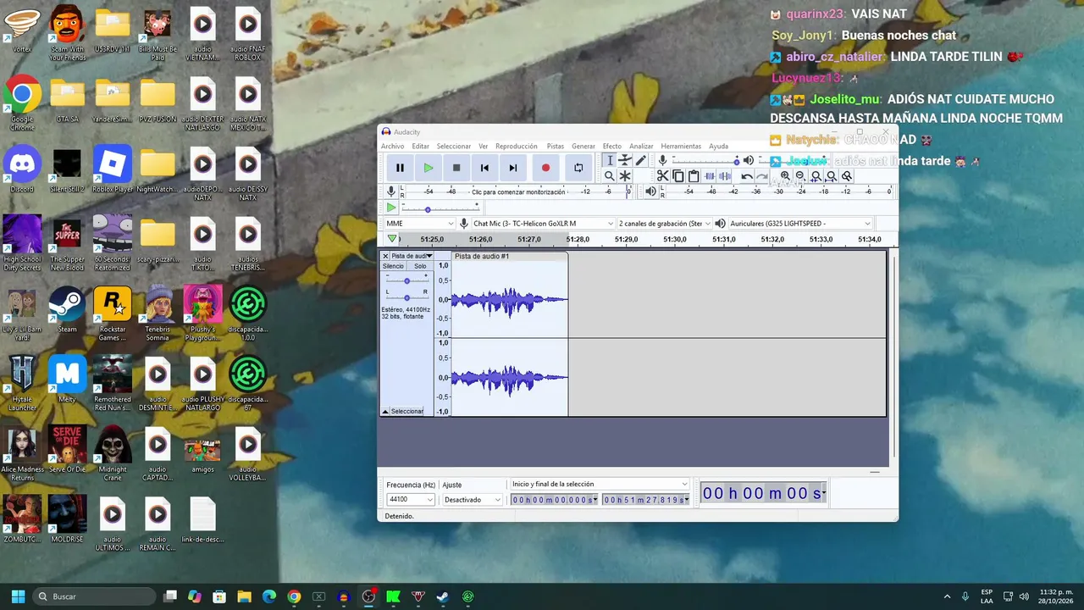Open the Auriculares playback device dropdown
The width and height of the screenshot is (1084, 610).
[799, 224]
